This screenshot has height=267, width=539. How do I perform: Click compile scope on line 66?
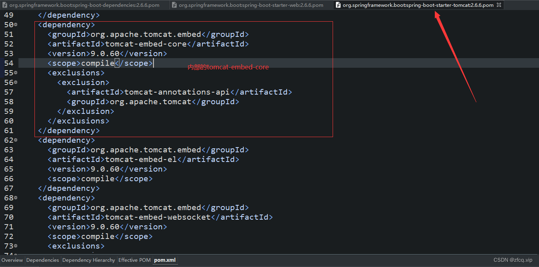[98, 178]
